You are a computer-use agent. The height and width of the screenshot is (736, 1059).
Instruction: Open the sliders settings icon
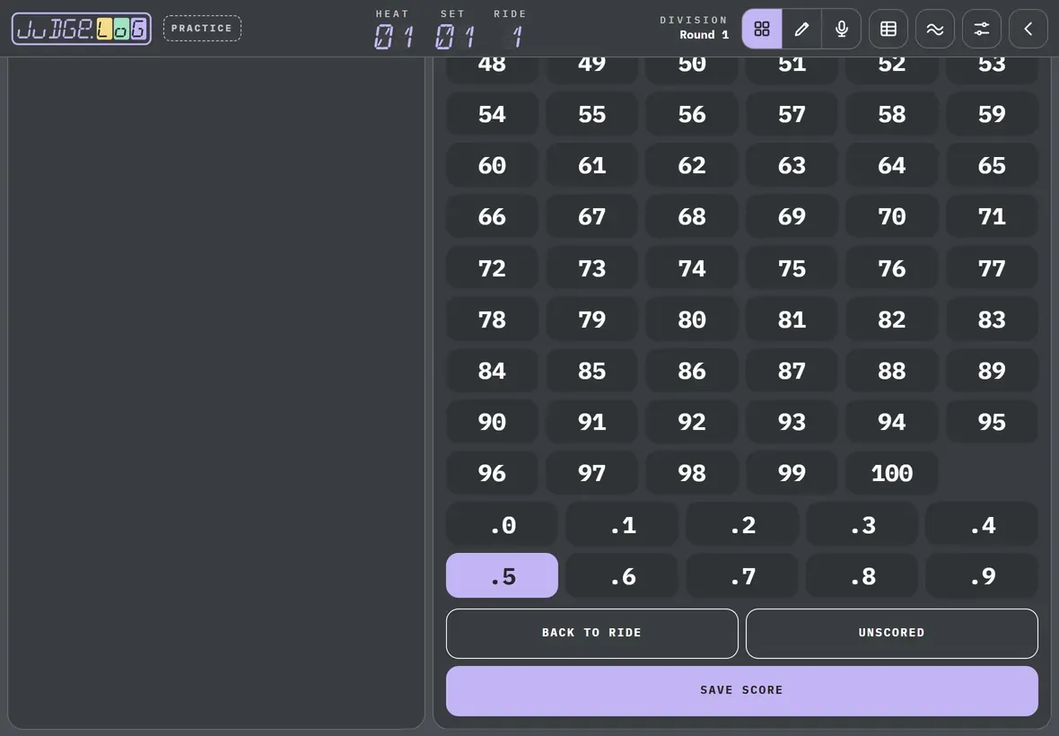pyautogui.click(x=981, y=29)
